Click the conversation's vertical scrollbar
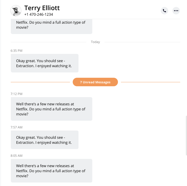The height and width of the screenshot is (186, 187). [x=186, y=135]
